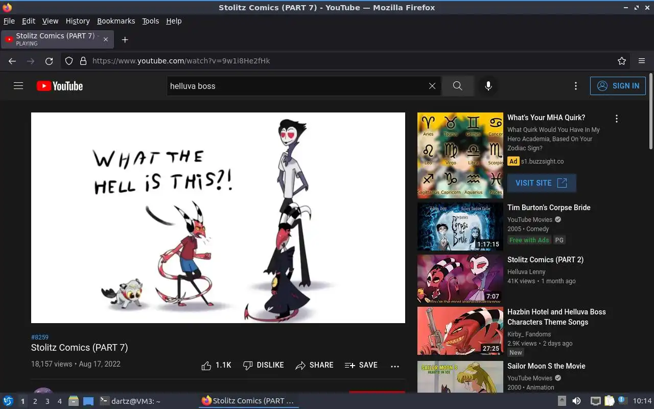Click the taskbar clock showing 10:14
The image size is (654, 409).
pos(642,401)
